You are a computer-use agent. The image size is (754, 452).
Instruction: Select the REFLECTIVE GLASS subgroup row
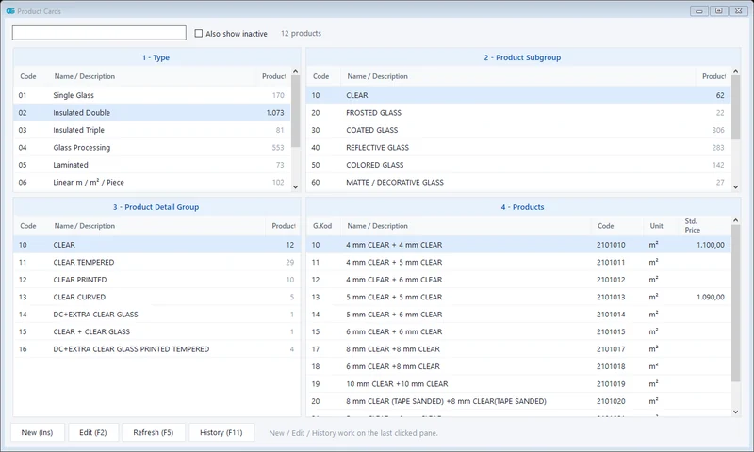coord(518,148)
